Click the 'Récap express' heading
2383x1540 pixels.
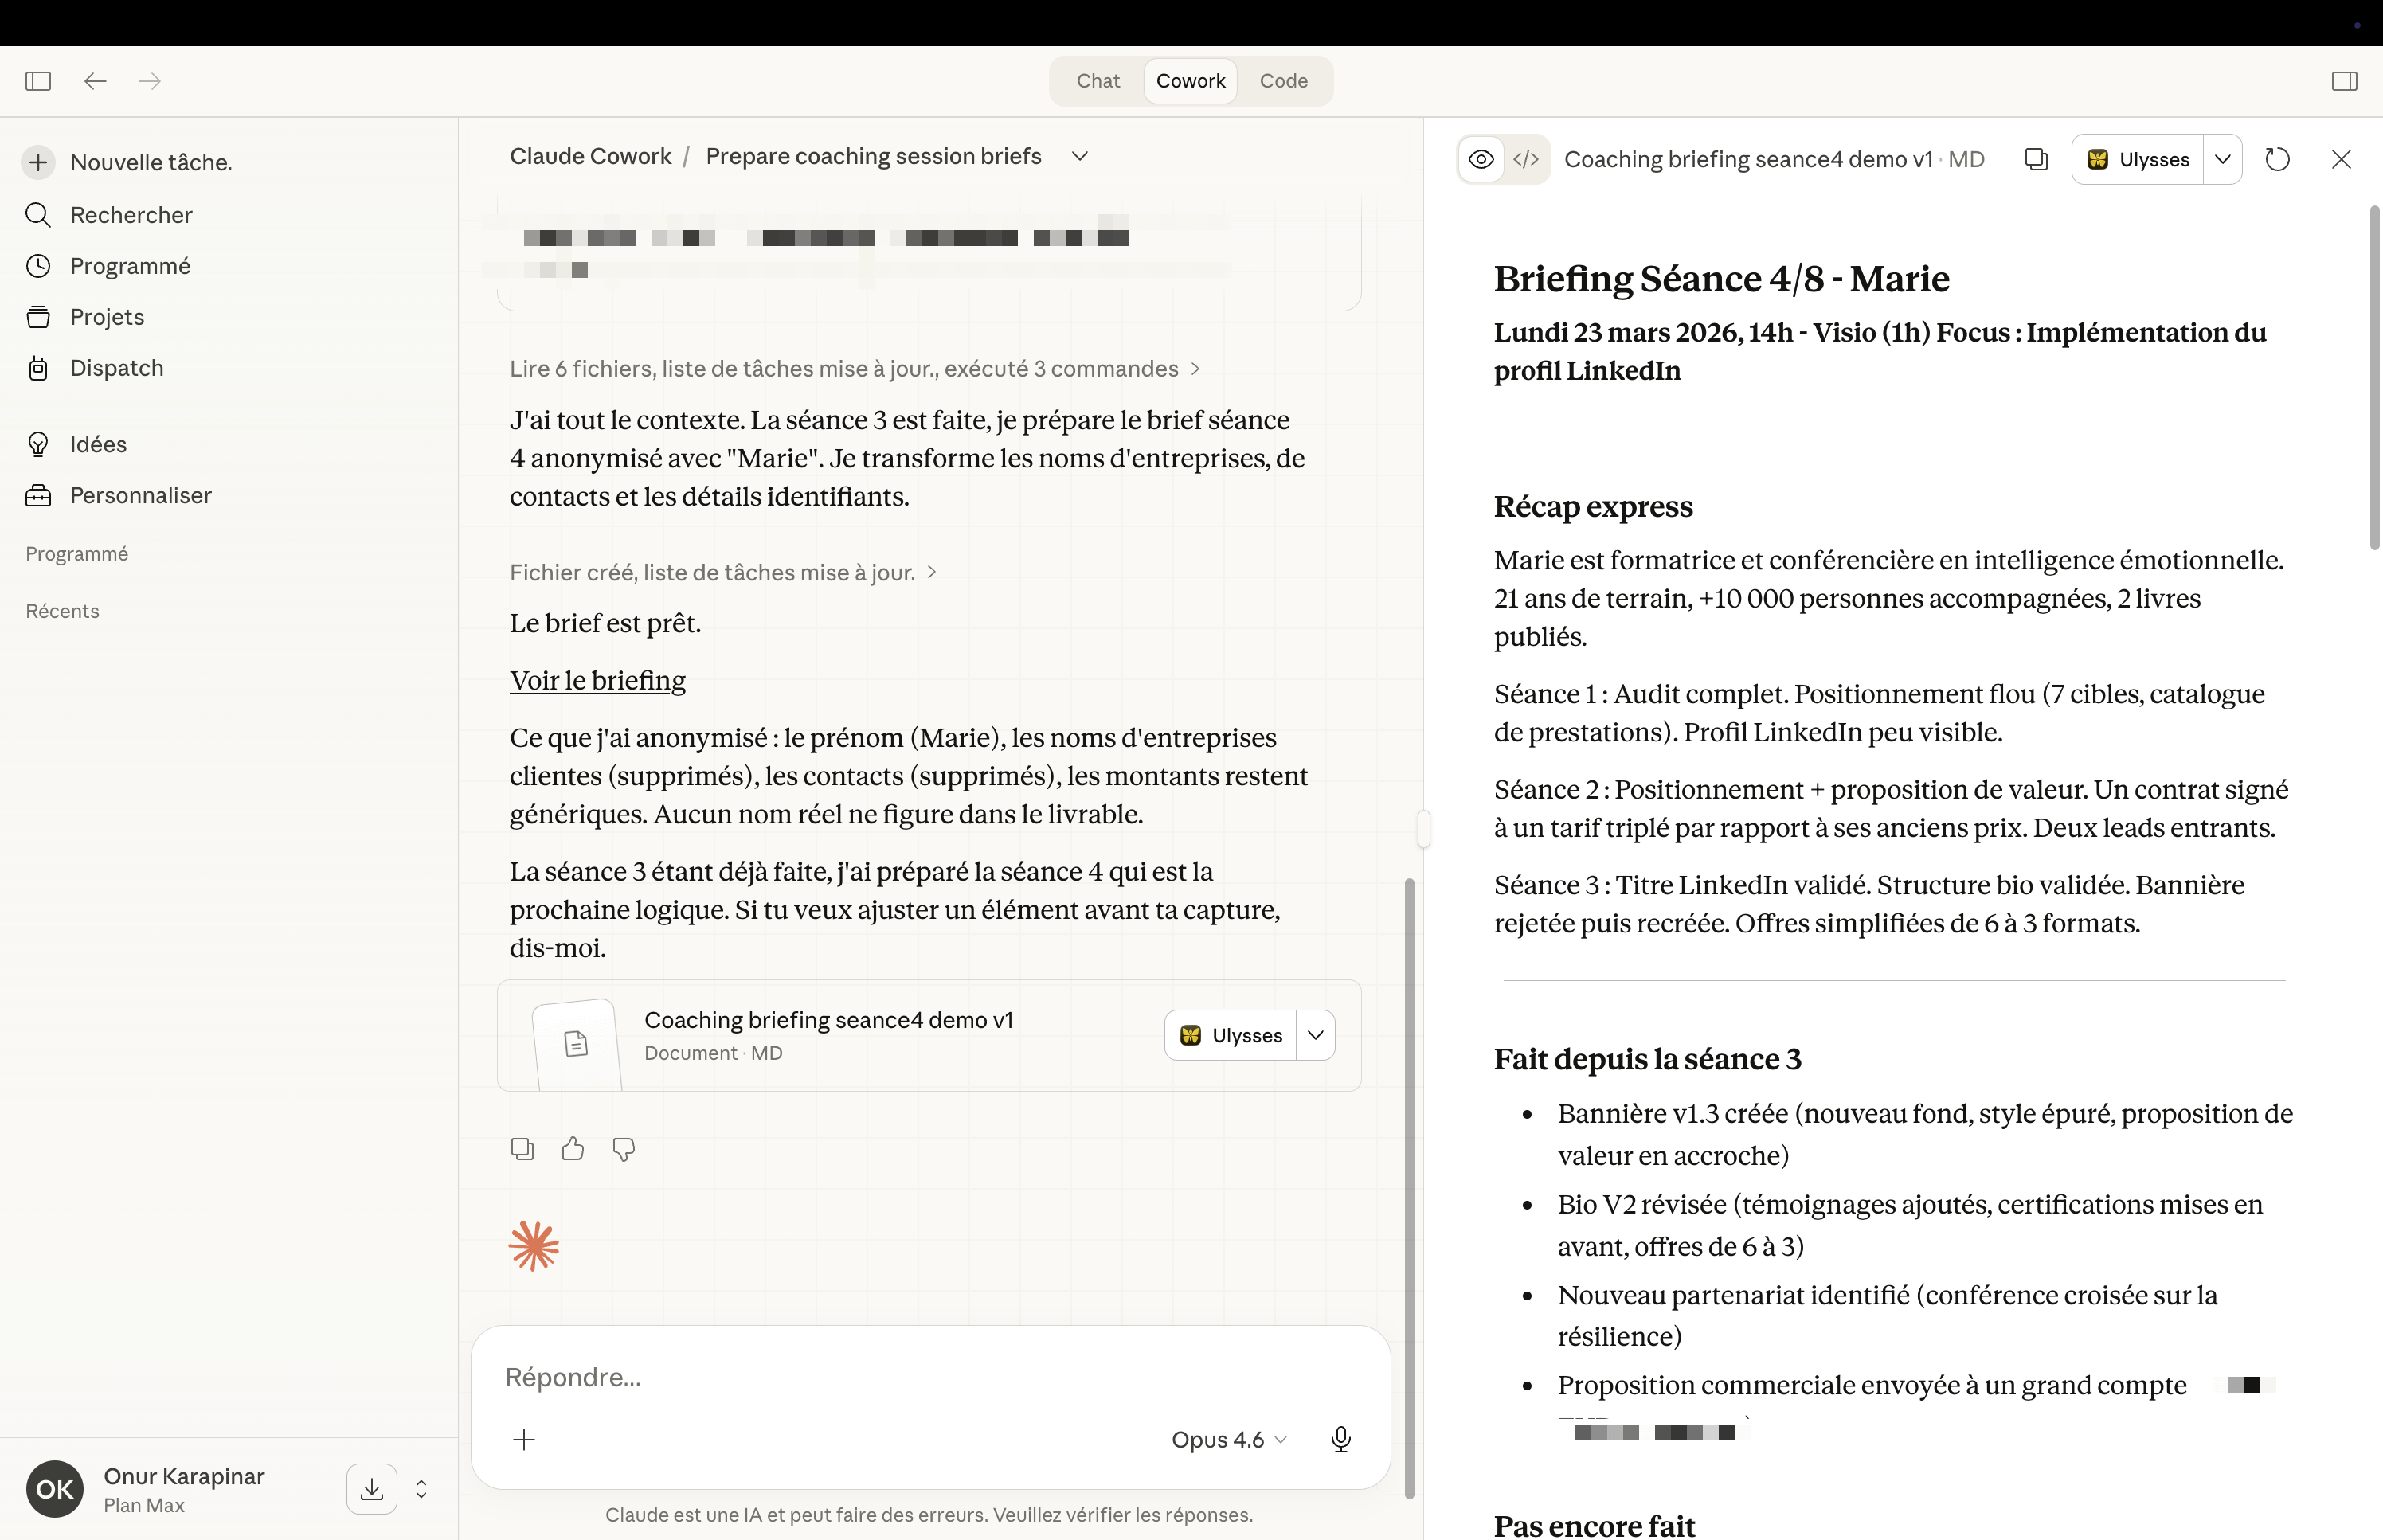(1593, 507)
